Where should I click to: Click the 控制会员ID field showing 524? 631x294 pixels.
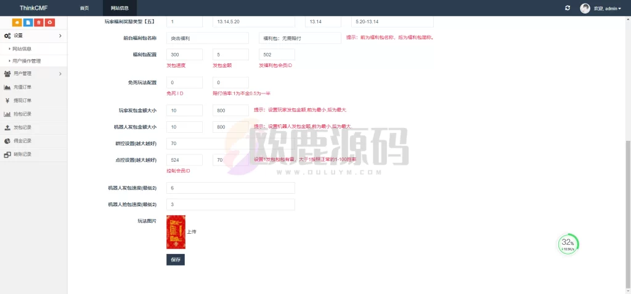(184, 161)
